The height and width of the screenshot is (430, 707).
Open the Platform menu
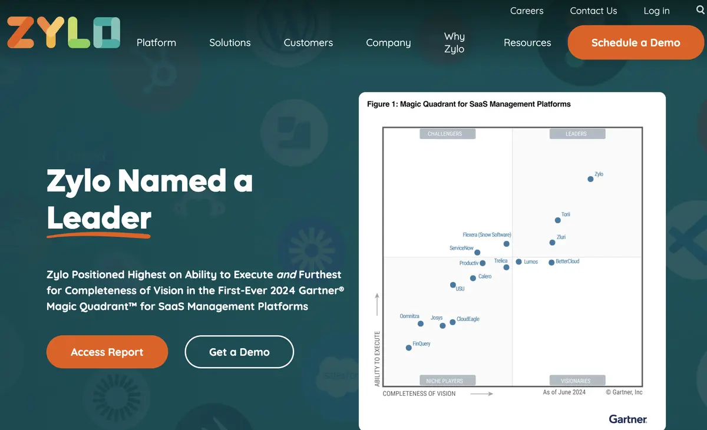[156, 42]
